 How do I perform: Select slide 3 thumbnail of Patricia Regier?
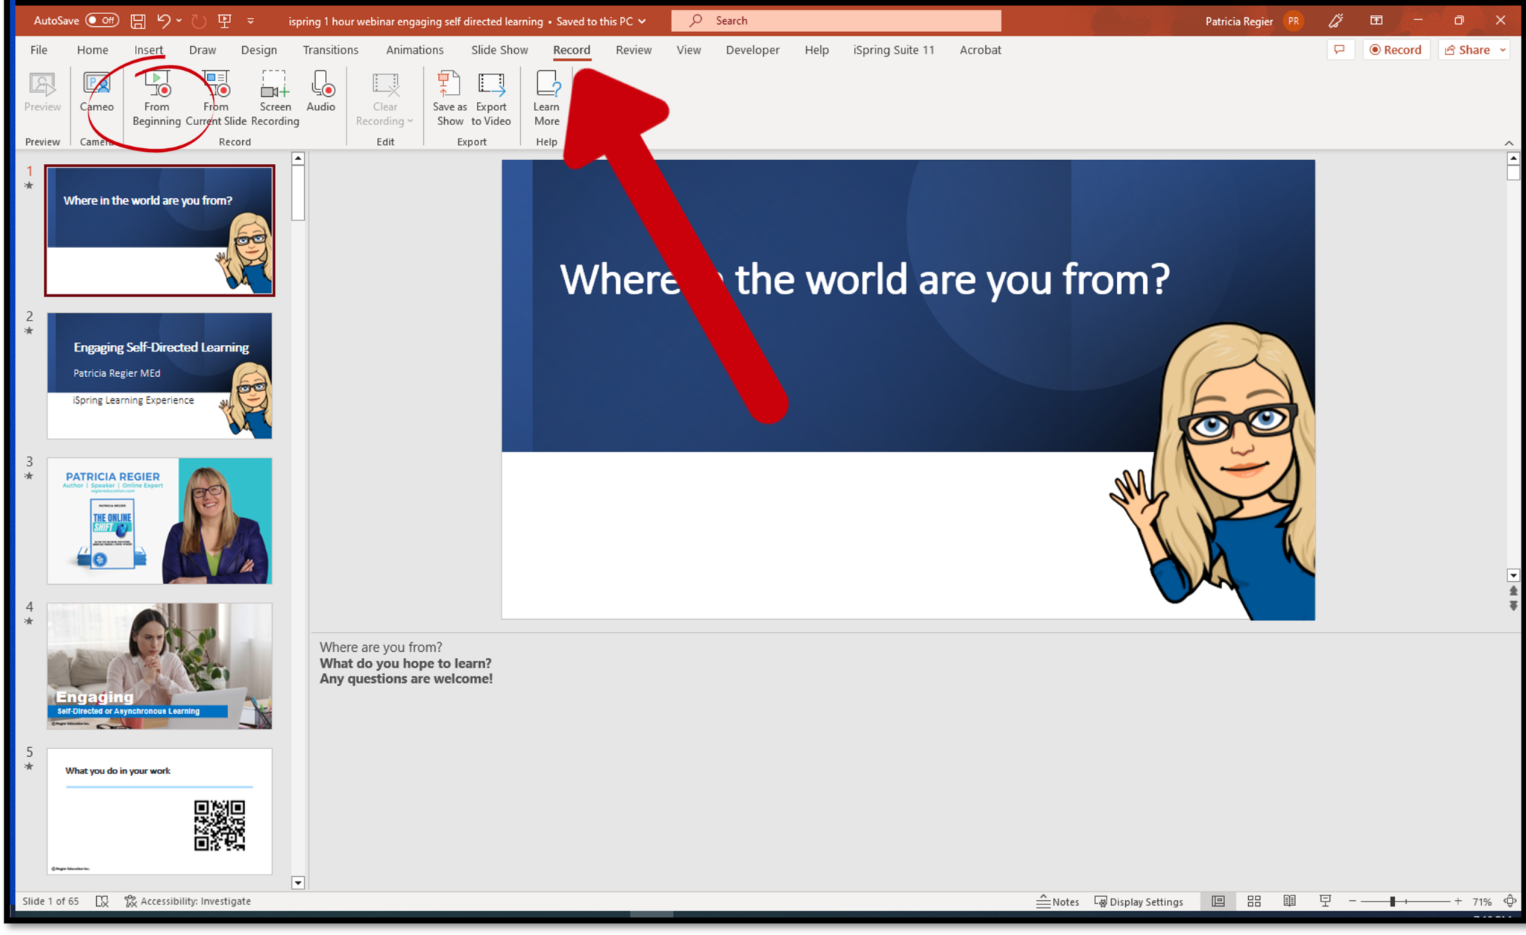tap(159, 520)
